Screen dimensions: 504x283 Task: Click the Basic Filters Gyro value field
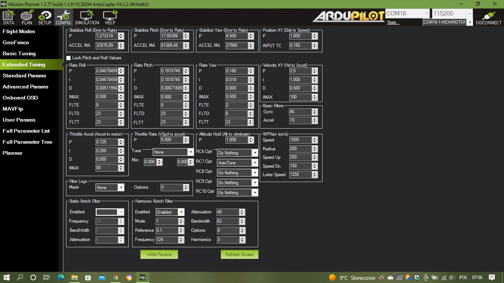(300, 112)
